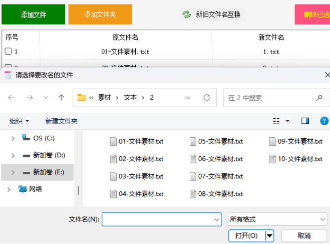Screen dimensions: 330x244
Task: Click the 新文件名 column header
Action: pyautogui.click(x=271, y=37)
